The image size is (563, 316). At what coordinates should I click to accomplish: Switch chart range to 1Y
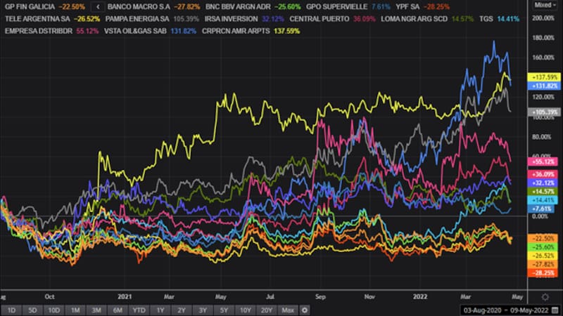(x=161, y=310)
